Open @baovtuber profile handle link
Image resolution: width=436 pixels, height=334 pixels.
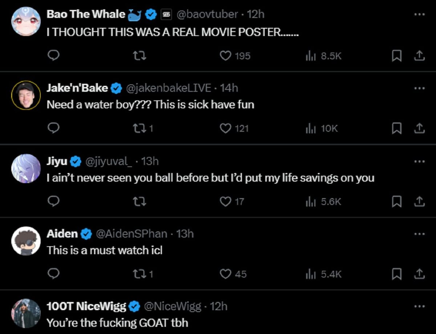coord(207,15)
